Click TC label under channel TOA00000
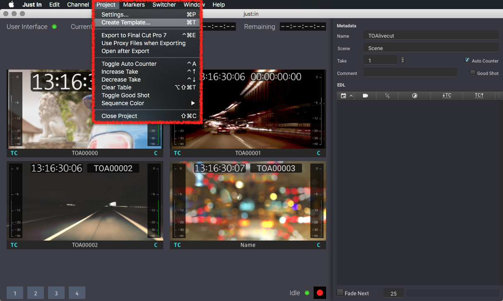Viewport: 503px width, 301px height. (x=14, y=153)
